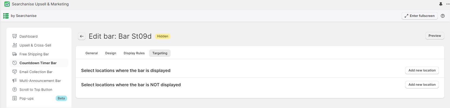Click the Dashboard sidebar icon
The image size is (450, 108).
point(15,36)
